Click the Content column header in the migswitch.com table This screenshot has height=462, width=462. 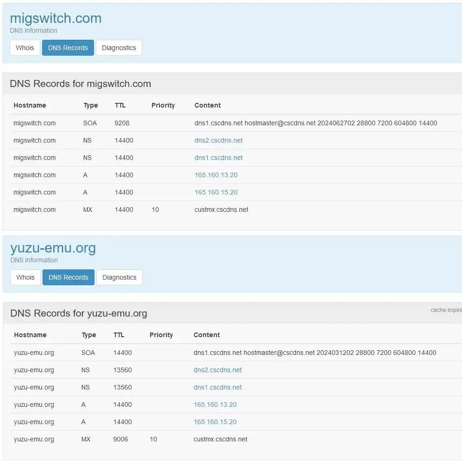point(208,105)
